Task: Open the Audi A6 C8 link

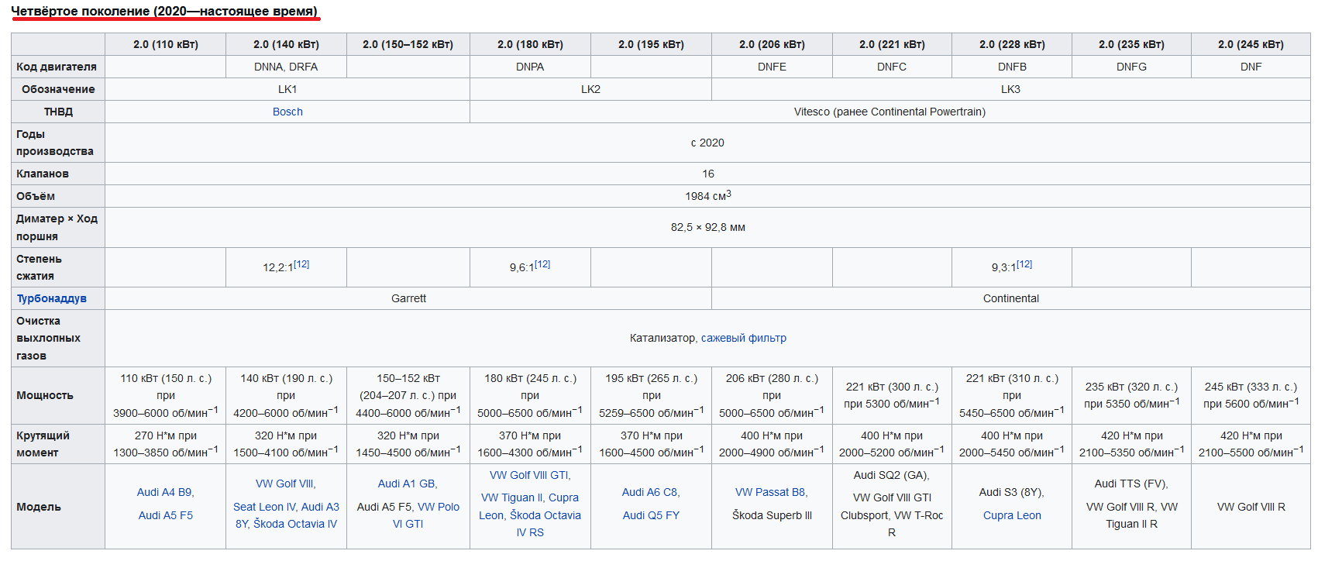Action: pyautogui.click(x=650, y=492)
